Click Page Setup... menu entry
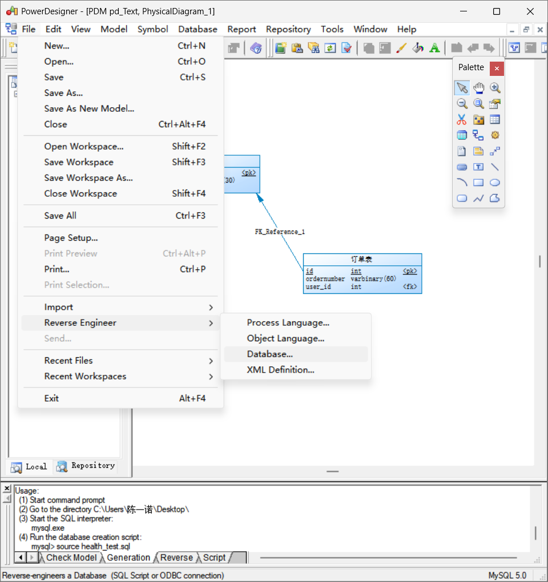 pyautogui.click(x=120, y=237)
